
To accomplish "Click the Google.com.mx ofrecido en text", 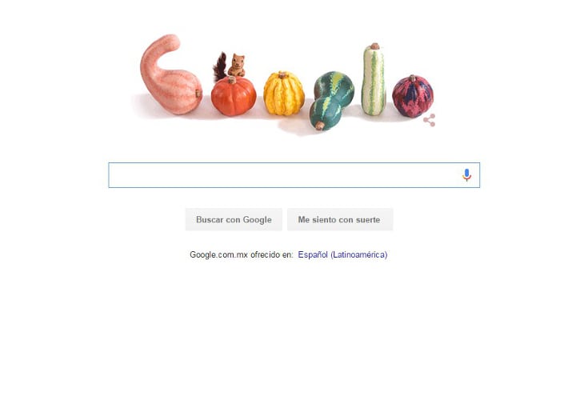I will [242, 254].
